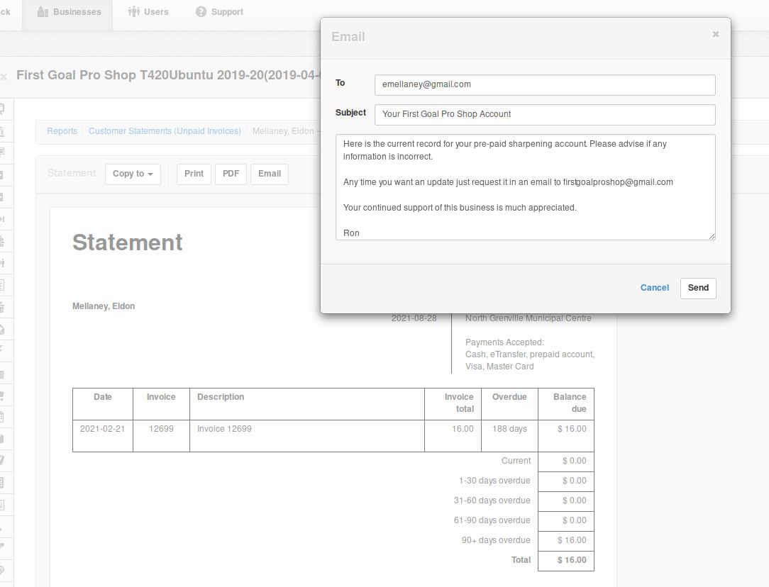Click the Print button

pos(194,174)
